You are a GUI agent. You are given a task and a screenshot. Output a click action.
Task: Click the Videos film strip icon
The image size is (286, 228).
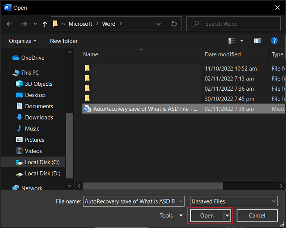(x=19, y=151)
